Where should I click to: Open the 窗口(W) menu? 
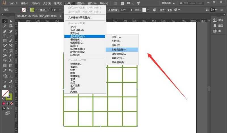pyautogui.click(x=92, y=3)
